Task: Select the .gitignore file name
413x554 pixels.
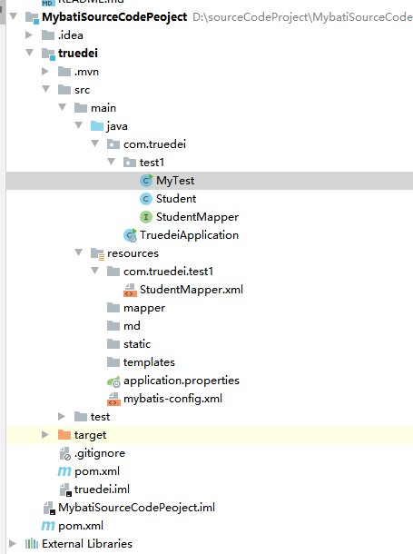Action: [100, 453]
